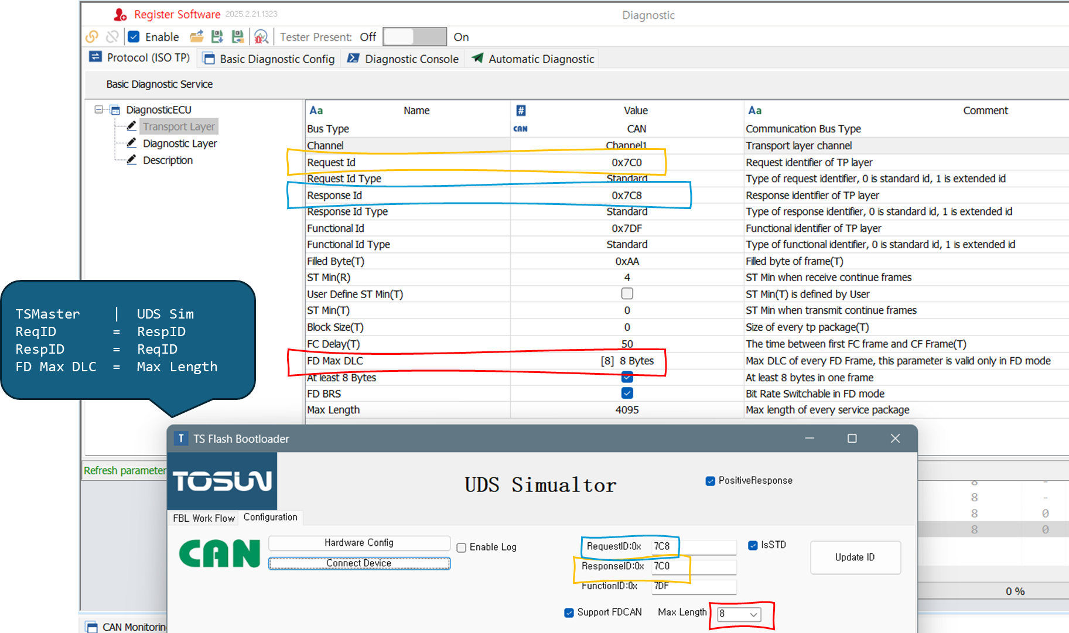Viewport: 1069px width, 633px height.
Task: Click the FC Delay(T) value 50
Action: [x=627, y=344]
